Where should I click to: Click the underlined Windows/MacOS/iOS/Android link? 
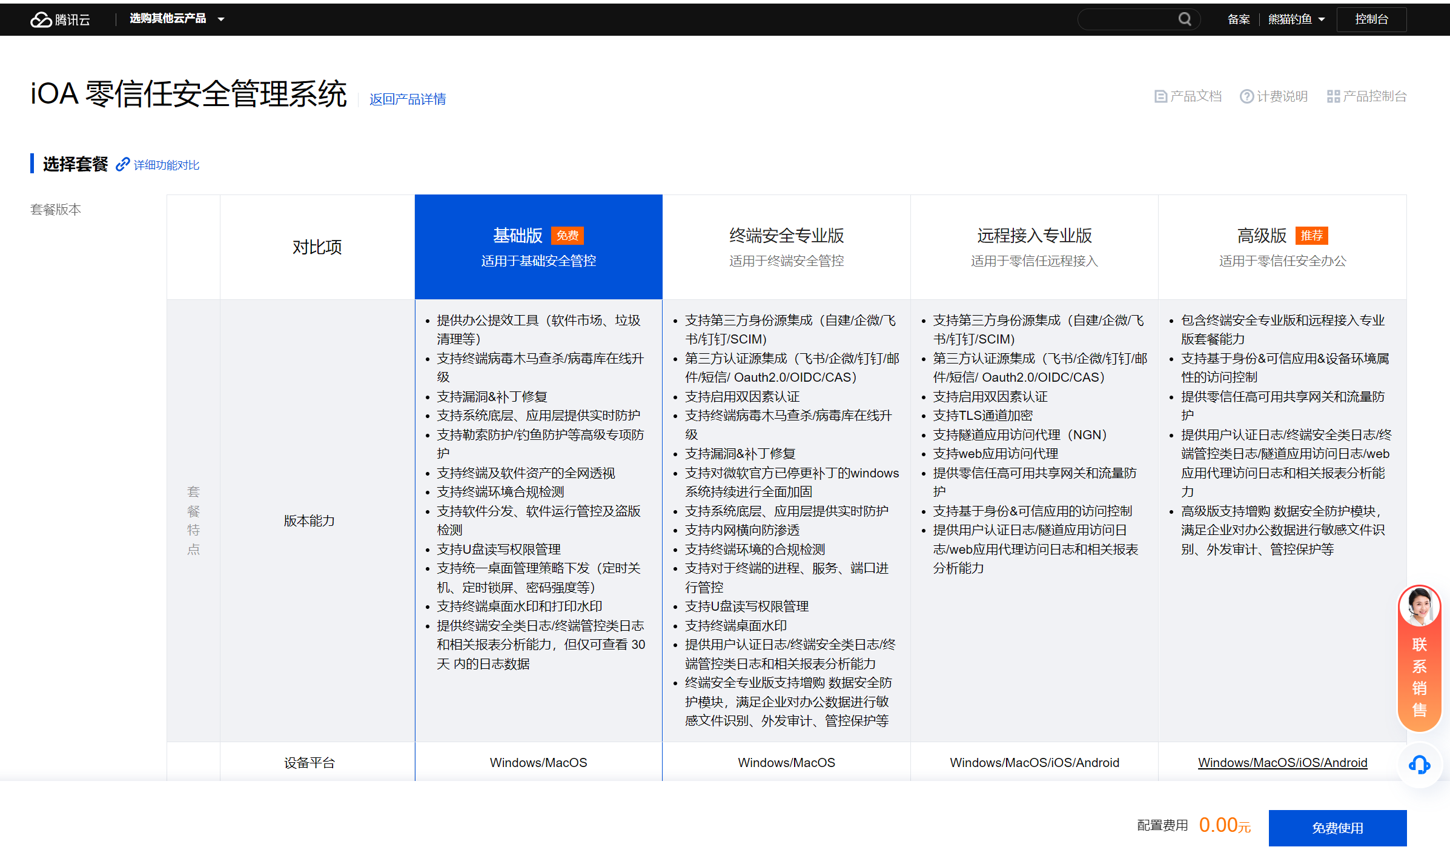1282,763
